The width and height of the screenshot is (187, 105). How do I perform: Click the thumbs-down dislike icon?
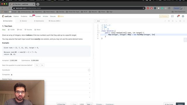pyautogui.click(x=18, y=30)
